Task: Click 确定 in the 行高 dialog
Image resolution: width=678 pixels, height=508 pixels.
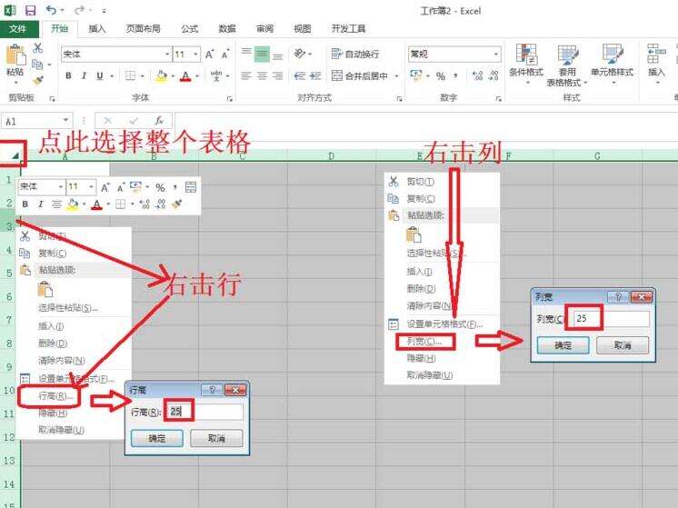Action: (x=157, y=438)
